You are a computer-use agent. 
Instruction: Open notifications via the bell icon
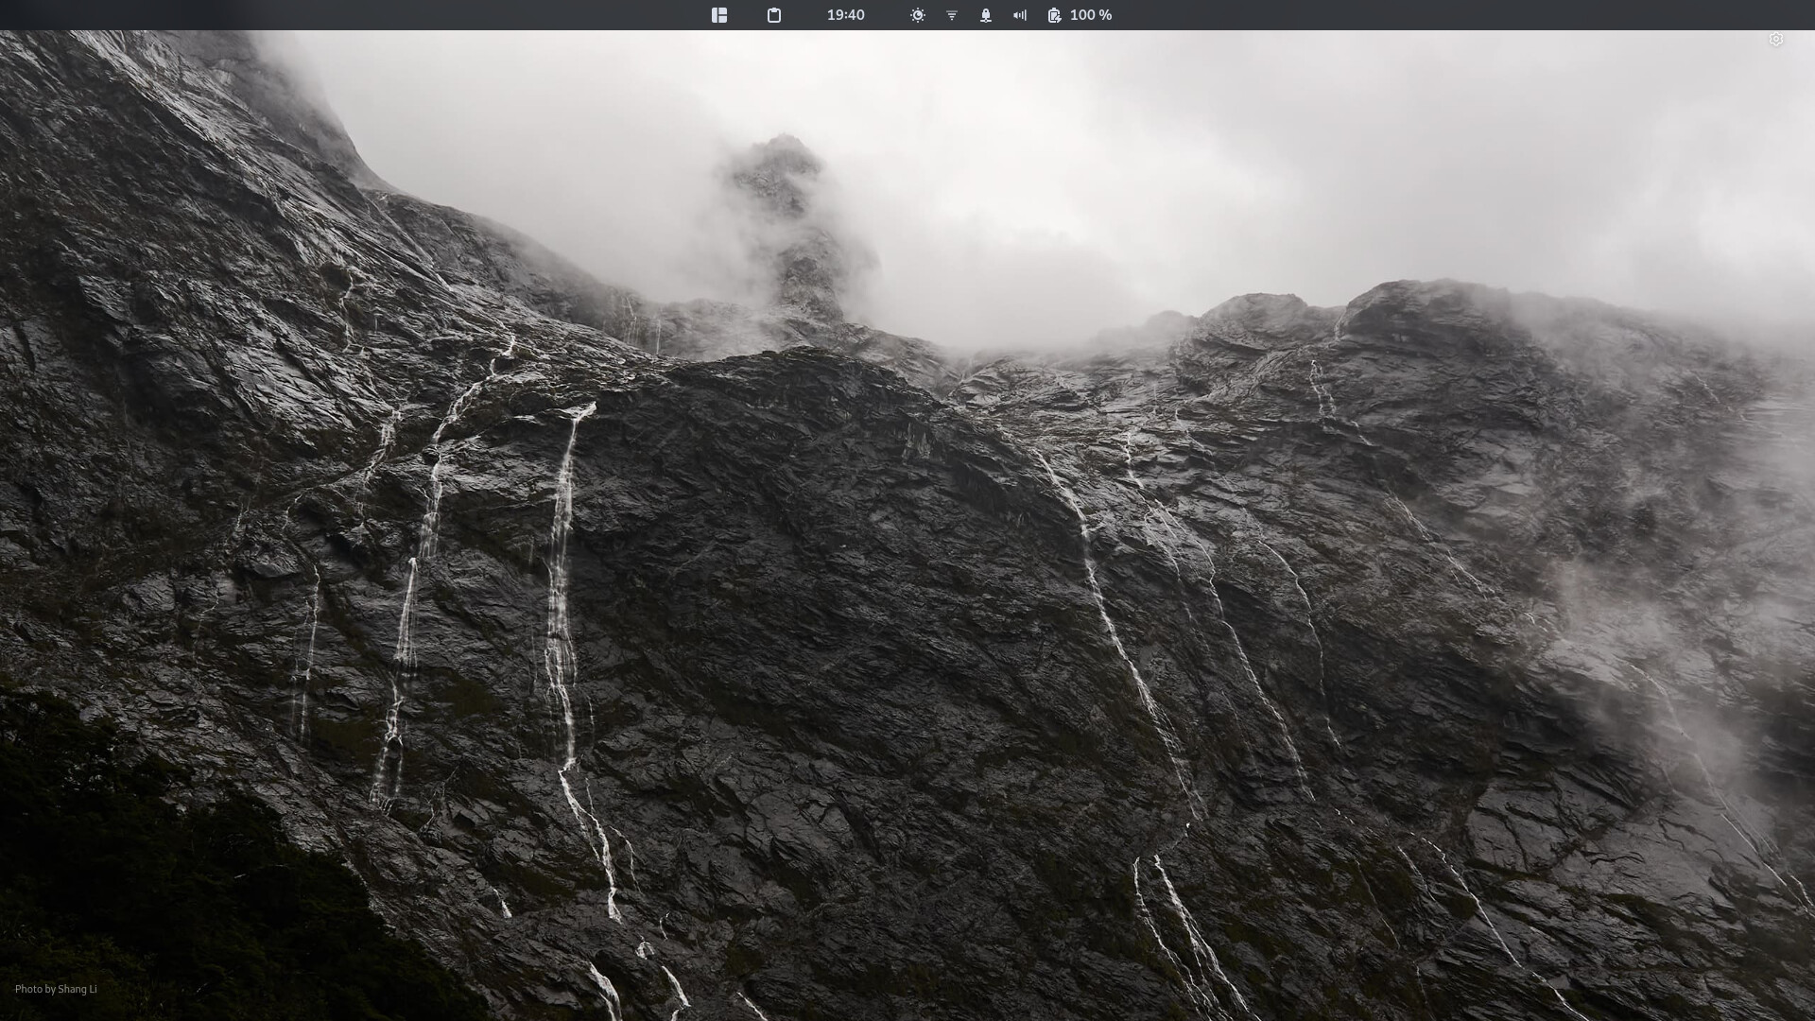pyautogui.click(x=986, y=15)
